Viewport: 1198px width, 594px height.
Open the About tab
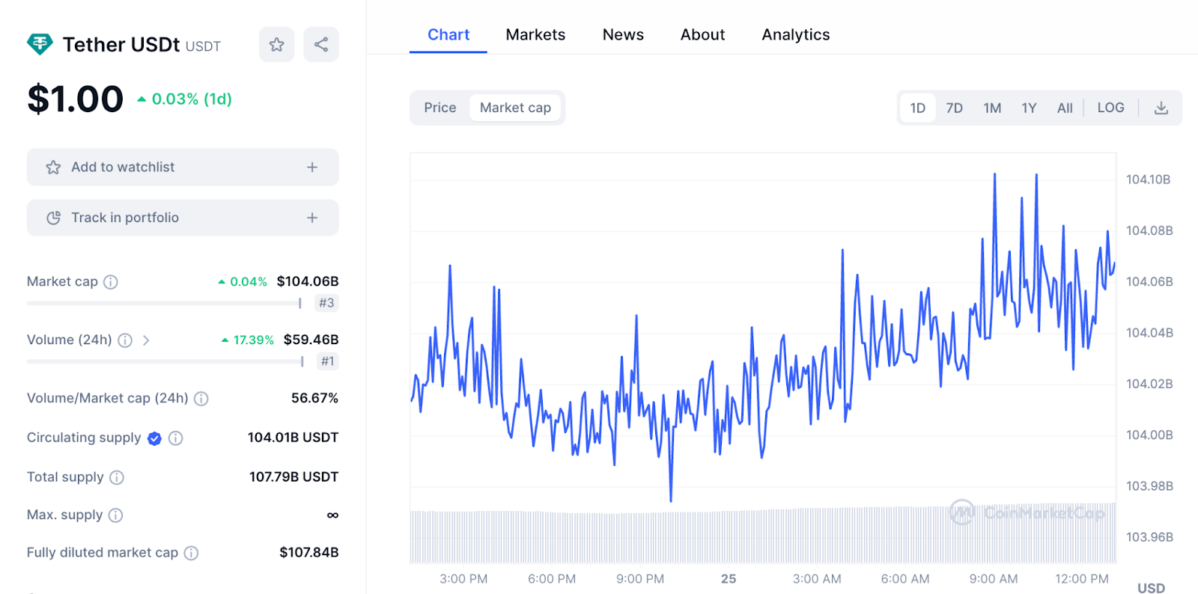point(702,34)
